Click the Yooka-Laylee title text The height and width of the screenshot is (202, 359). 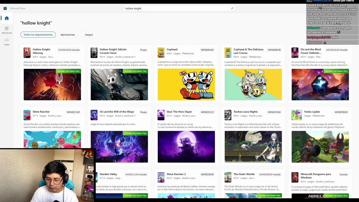point(312,112)
